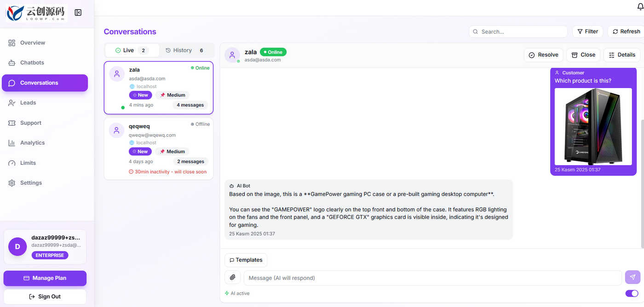644x307 pixels.
Task: Toggle the AI active switch
Action: tap(632, 293)
